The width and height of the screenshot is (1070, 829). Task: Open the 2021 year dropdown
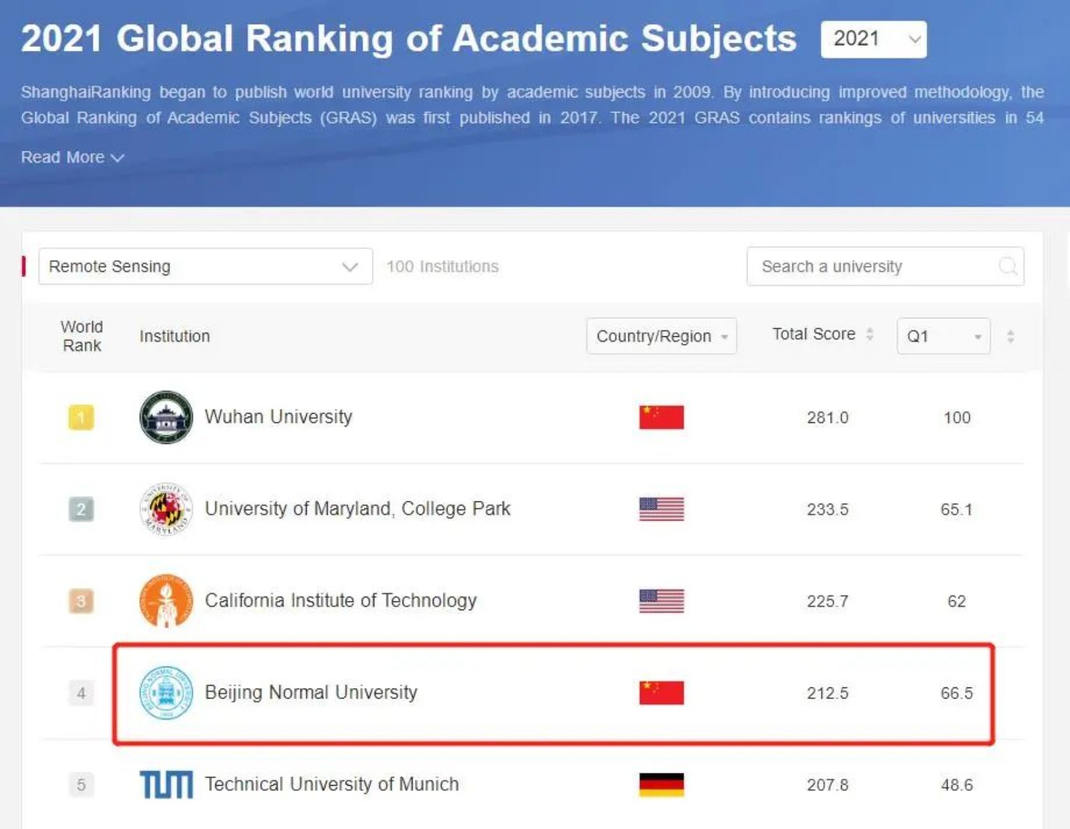pyautogui.click(x=873, y=39)
